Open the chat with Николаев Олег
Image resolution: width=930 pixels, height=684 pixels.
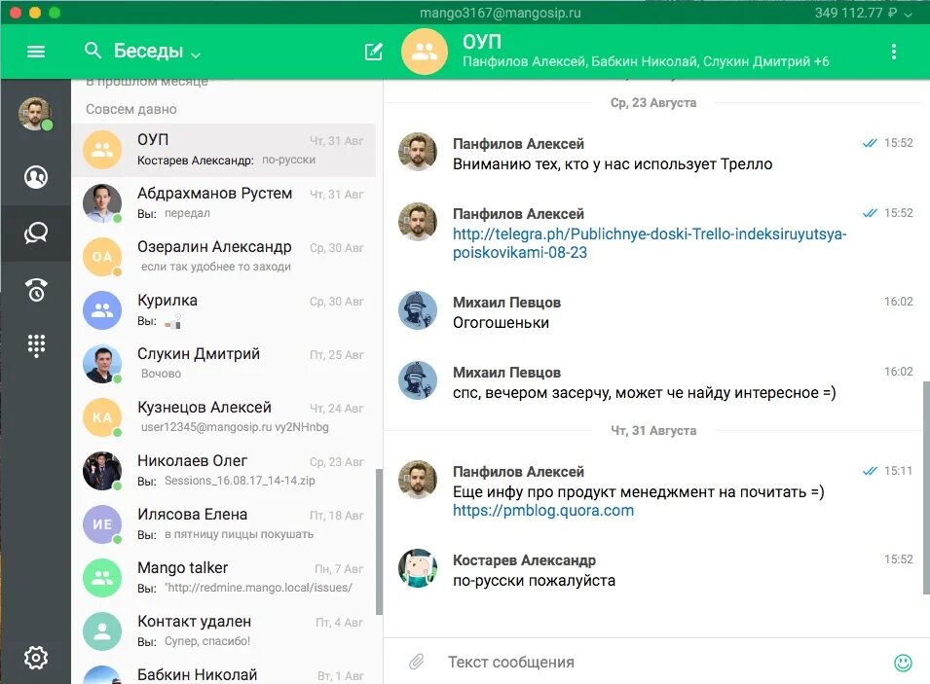(x=224, y=471)
